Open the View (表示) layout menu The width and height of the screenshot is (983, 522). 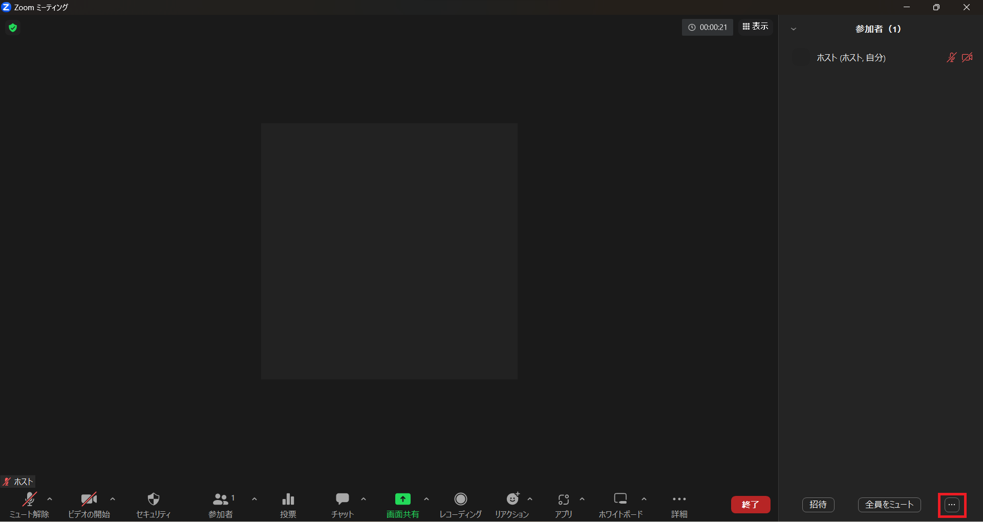[x=755, y=27]
